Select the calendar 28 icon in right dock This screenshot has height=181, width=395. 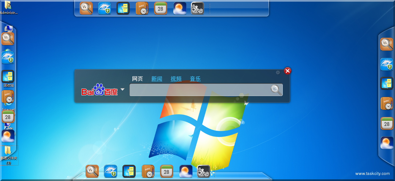coord(387,124)
